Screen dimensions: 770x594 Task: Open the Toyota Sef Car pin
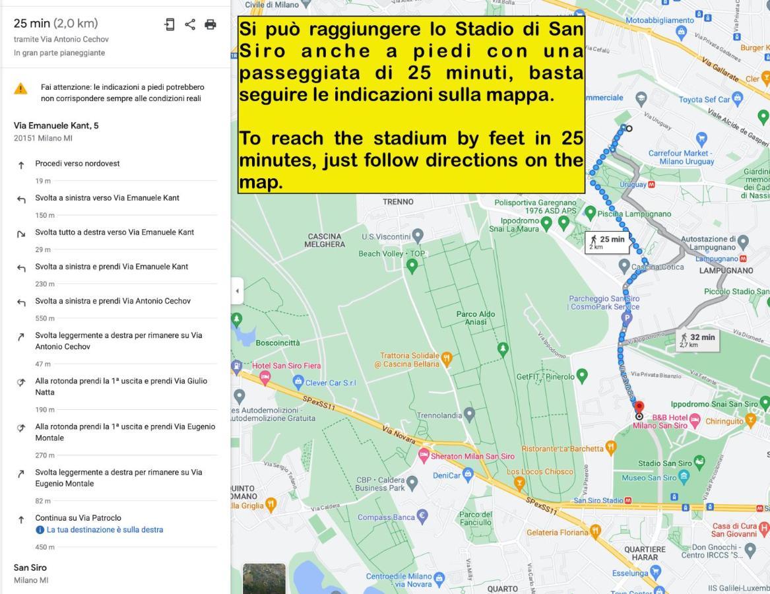coord(737,98)
